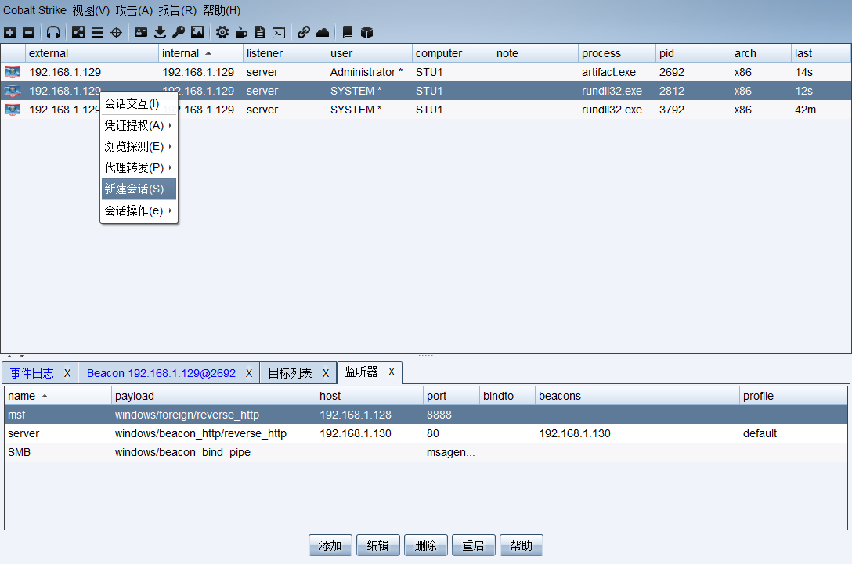Select the msf listener row
This screenshot has width=852, height=564.
(x=425, y=415)
